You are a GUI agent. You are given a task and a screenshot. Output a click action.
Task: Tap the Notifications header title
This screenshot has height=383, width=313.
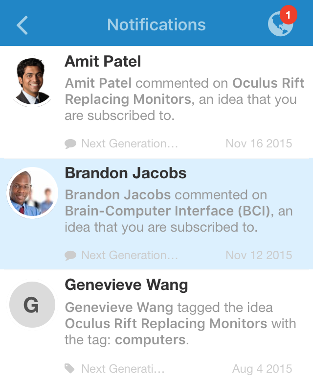tap(156, 24)
